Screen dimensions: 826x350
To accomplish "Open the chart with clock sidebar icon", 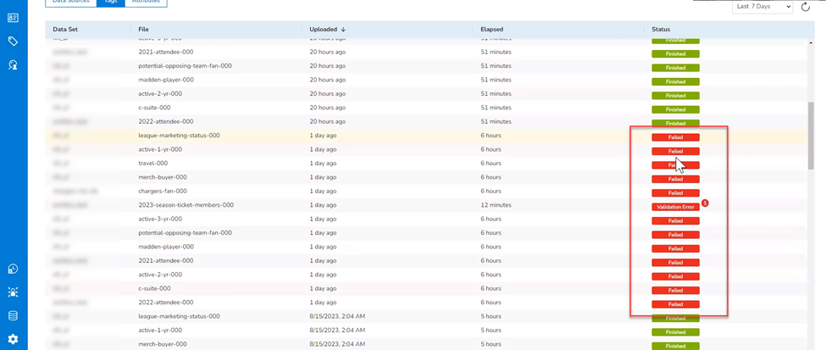I will pos(14,269).
